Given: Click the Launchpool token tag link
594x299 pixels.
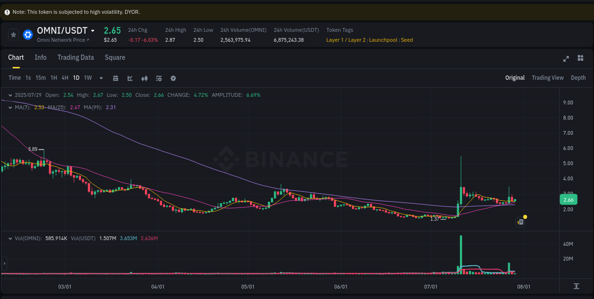Looking at the screenshot, I should pyautogui.click(x=383, y=40).
